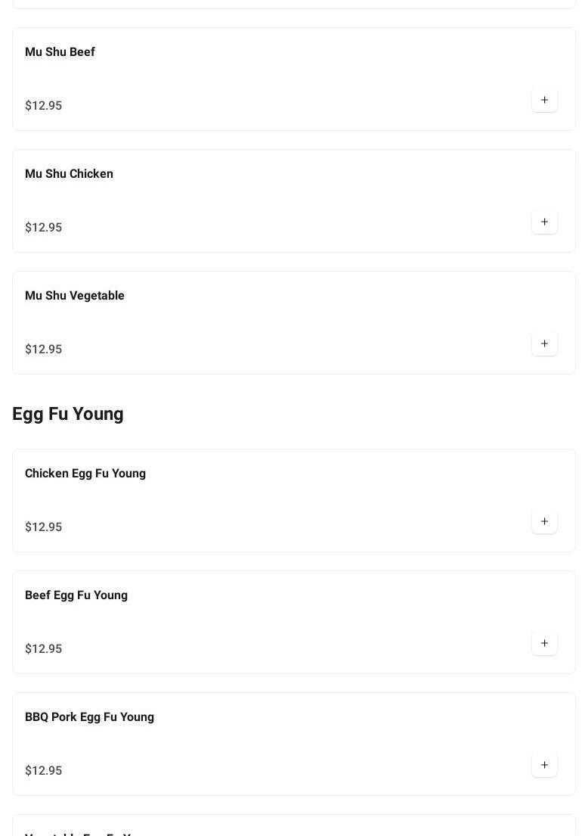The image size is (588, 836).
Task: Open the Mu Shu Vegetable item title
Action: click(x=75, y=295)
